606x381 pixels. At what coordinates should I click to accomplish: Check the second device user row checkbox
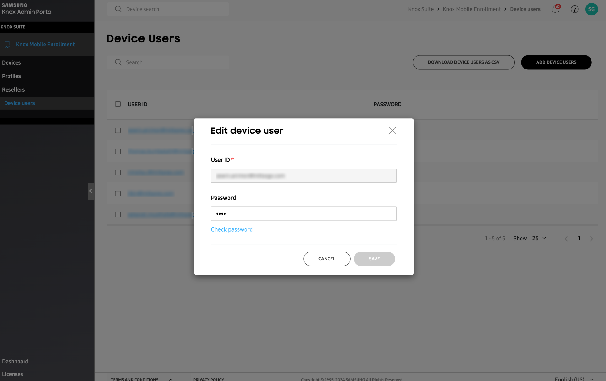point(118,152)
